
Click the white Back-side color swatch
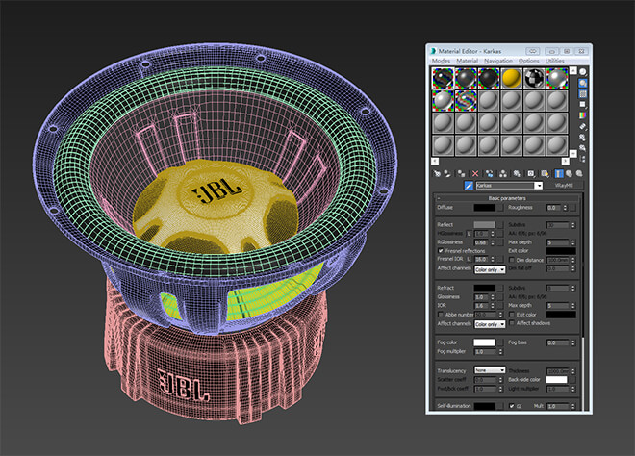[x=556, y=380]
